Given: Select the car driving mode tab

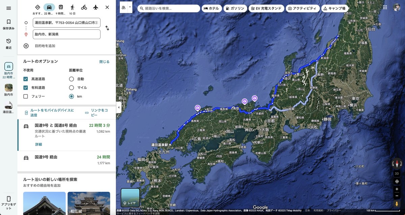Looking at the screenshot, I should (49, 7).
